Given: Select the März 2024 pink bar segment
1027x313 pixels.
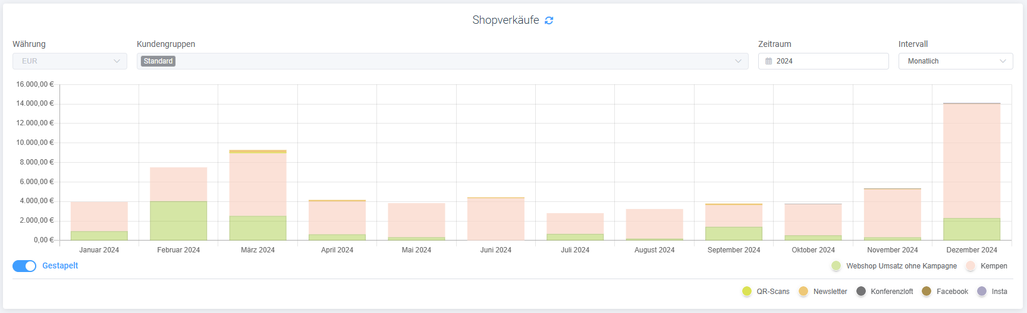Looking at the screenshot, I should (257, 184).
